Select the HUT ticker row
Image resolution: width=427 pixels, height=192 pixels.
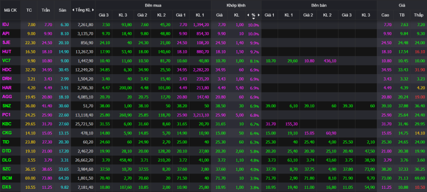pyautogui.click(x=213, y=52)
